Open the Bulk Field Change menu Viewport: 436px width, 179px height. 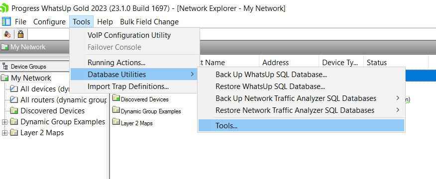(149, 22)
